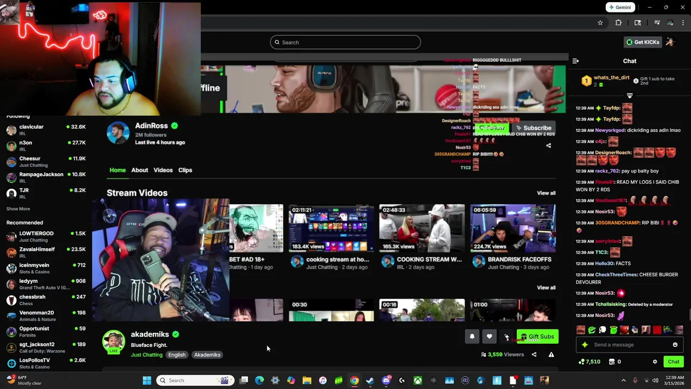Open the Chrome three-dot menu

(x=683, y=23)
